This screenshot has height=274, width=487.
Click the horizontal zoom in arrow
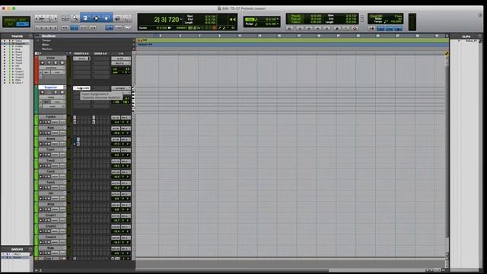[56, 18]
